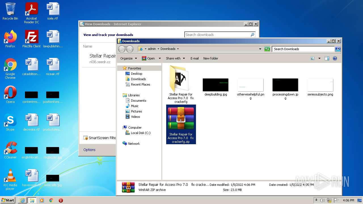The image size is (363, 204).
Task: Open Desktop in the navigation pane
Action: tap(136, 74)
